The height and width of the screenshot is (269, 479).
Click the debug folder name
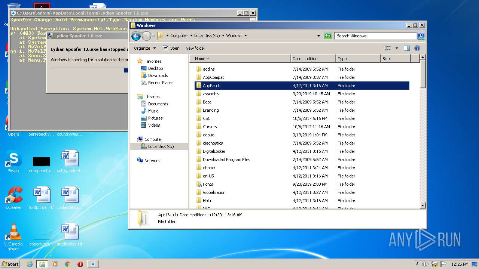click(208, 135)
